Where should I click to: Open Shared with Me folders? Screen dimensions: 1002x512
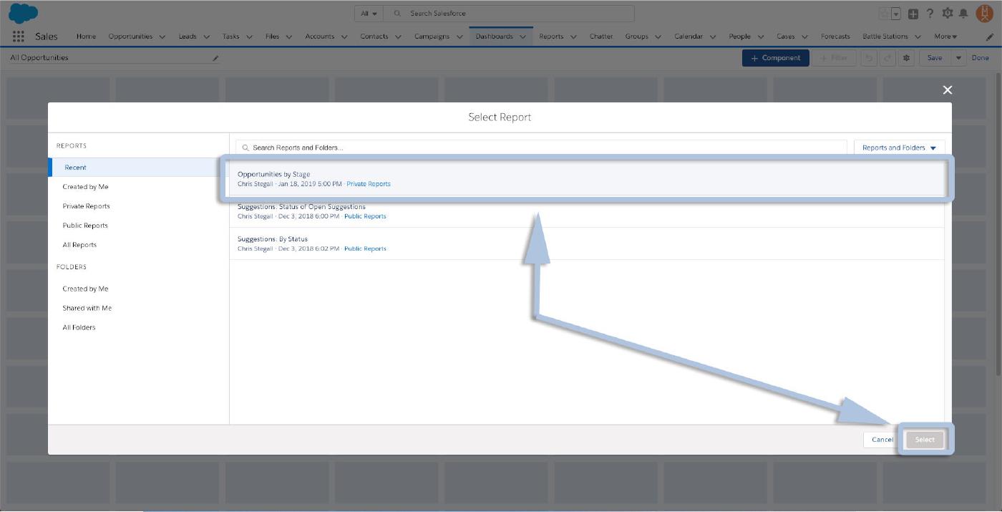(x=87, y=308)
